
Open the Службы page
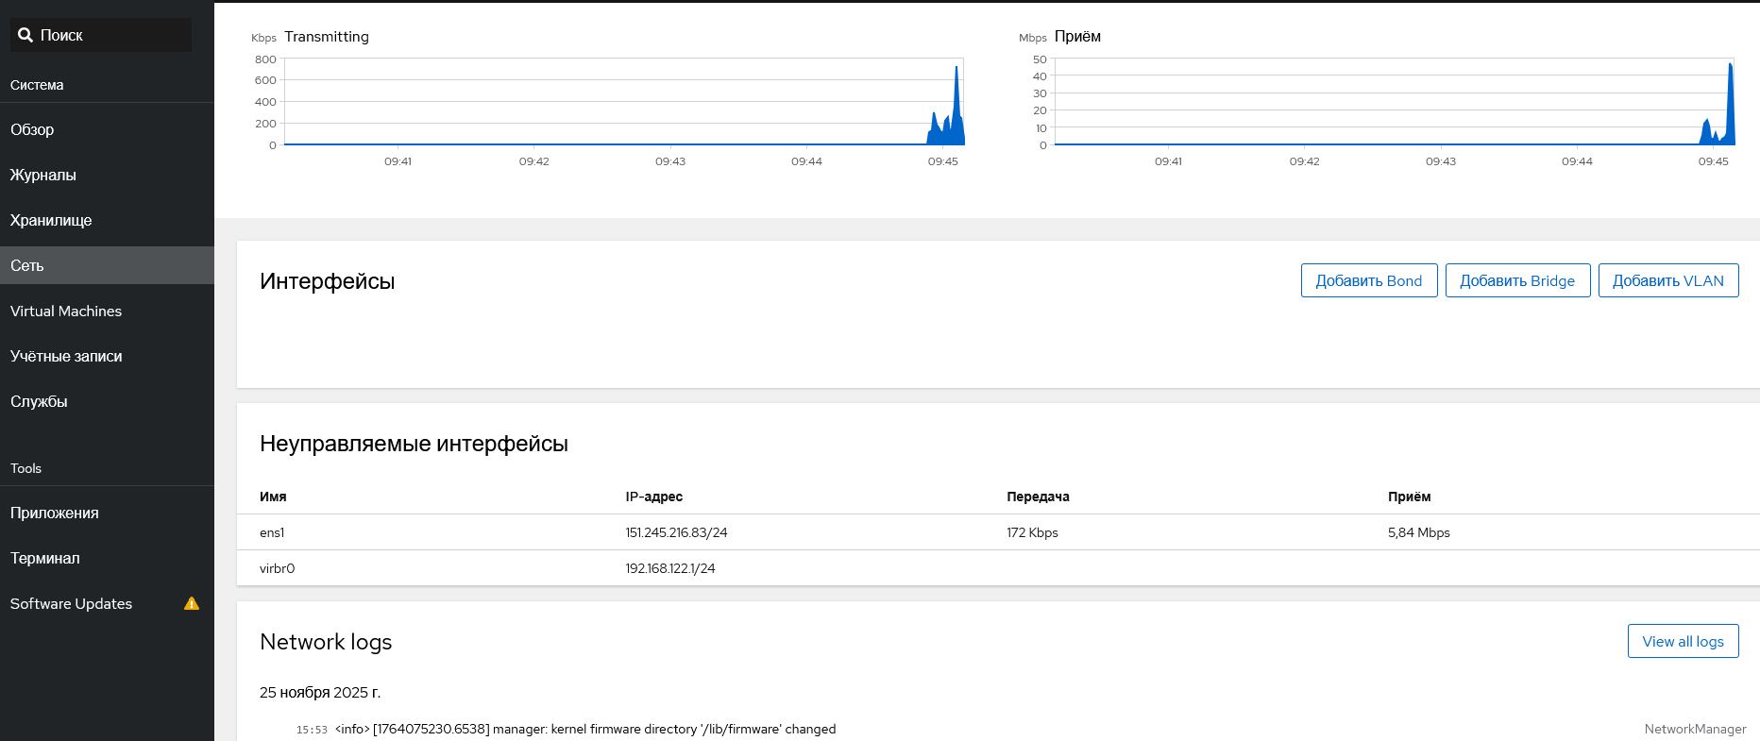(x=39, y=401)
